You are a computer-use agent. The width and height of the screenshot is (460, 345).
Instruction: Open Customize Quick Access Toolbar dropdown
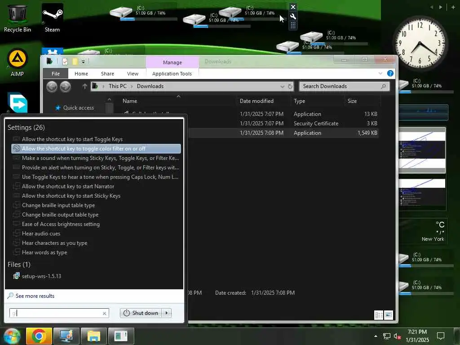point(83,62)
